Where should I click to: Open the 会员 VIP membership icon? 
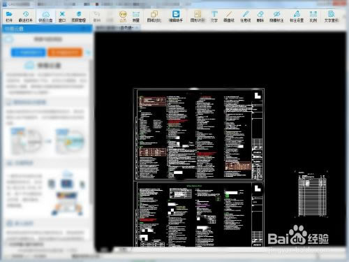pos(123,16)
